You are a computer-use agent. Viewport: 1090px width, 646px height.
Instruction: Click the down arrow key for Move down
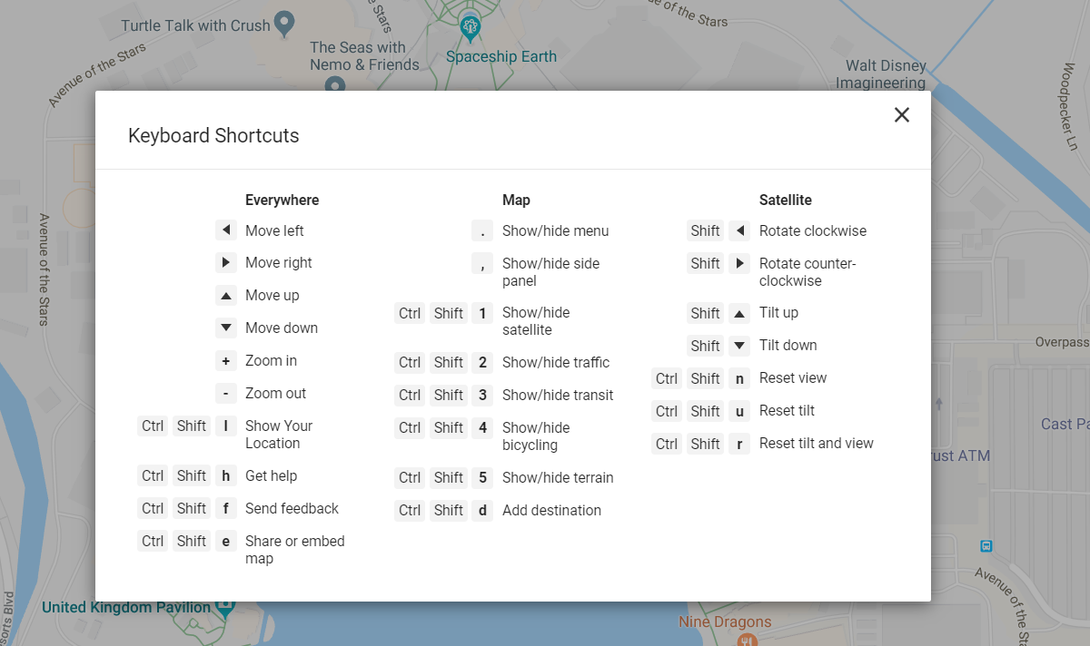[x=226, y=328]
